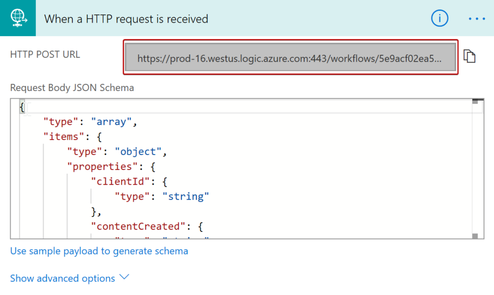Click the 'i' info circle on the header
Image resolution: width=494 pixels, height=295 pixels.
pos(439,18)
